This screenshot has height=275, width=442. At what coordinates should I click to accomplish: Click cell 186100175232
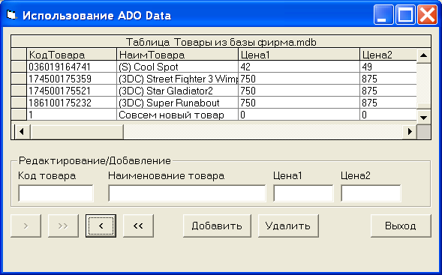coord(71,103)
